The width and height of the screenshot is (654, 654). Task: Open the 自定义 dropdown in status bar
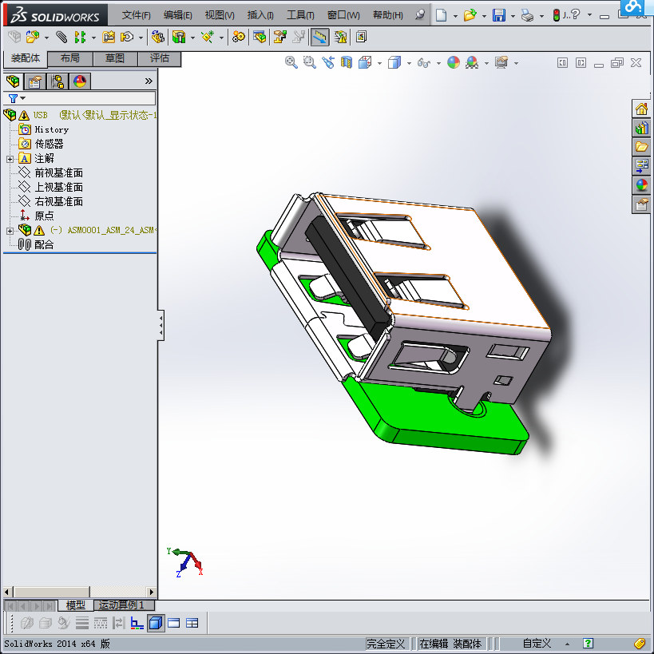pos(536,643)
